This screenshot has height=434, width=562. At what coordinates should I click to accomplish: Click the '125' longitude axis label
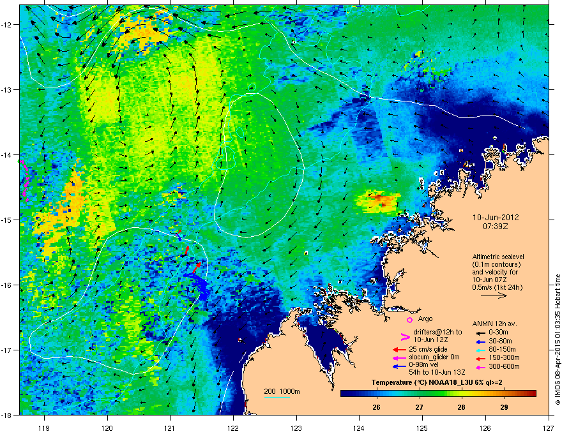[422, 428]
